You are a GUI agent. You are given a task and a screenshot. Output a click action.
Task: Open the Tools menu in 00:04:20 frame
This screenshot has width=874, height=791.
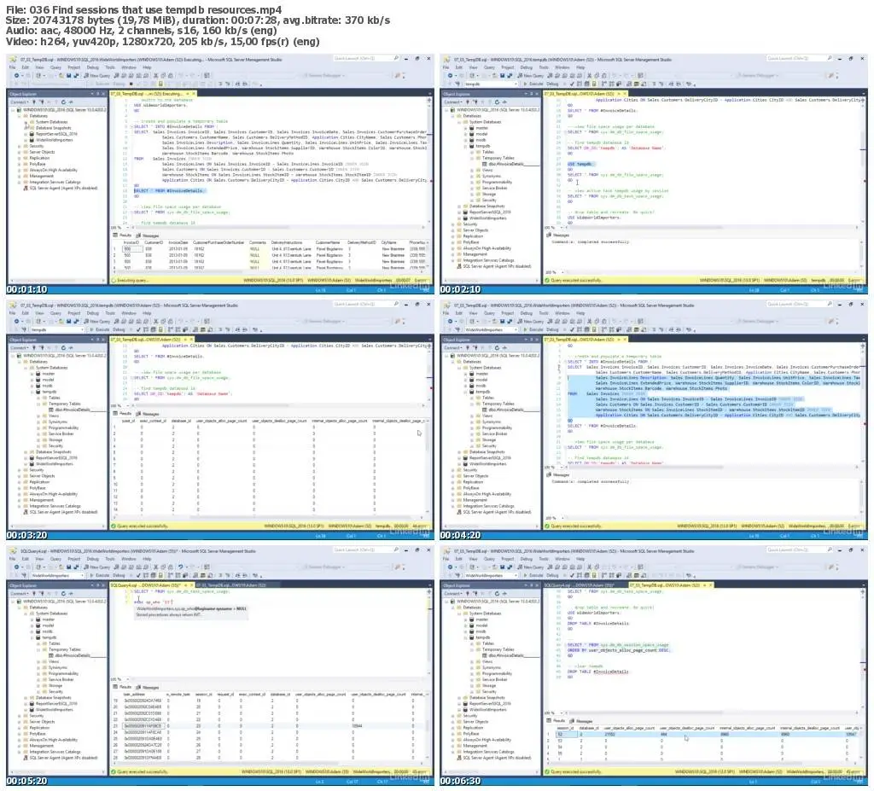pos(544,313)
